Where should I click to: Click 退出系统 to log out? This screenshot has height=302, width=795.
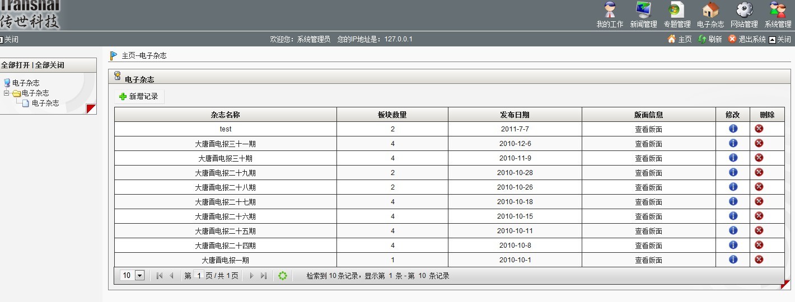pos(747,39)
